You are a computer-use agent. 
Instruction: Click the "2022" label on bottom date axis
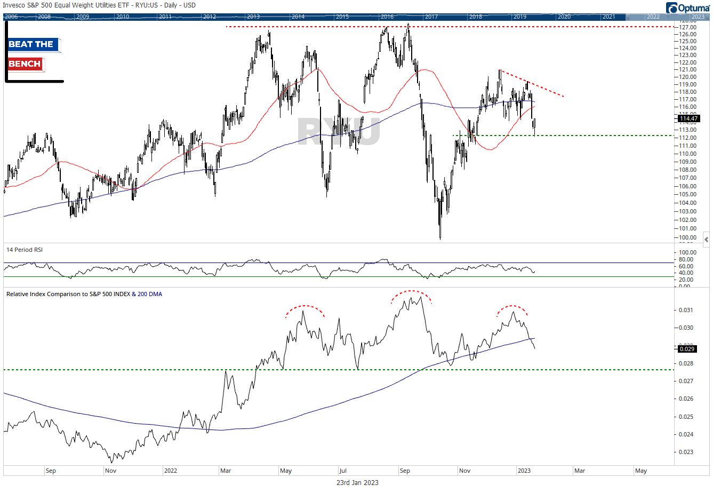click(x=171, y=471)
